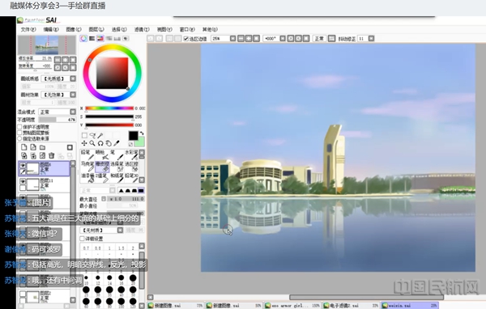Screen dimensions: 486x309
Task: Select the 选择笔 selection pen tool
Action: [x=117, y=167]
